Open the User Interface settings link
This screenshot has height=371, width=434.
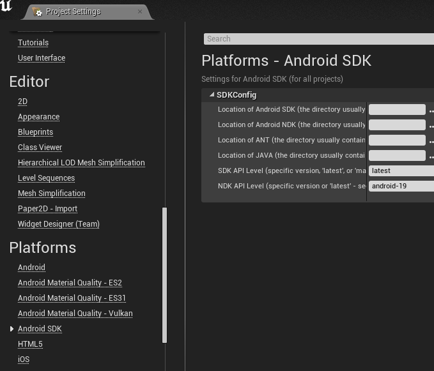[42, 58]
